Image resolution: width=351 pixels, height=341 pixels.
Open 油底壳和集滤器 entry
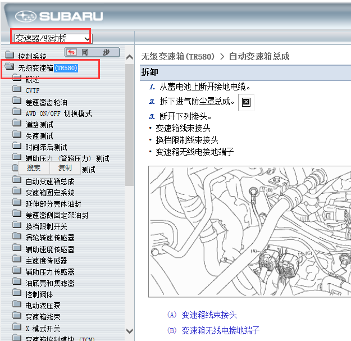pos(49,283)
